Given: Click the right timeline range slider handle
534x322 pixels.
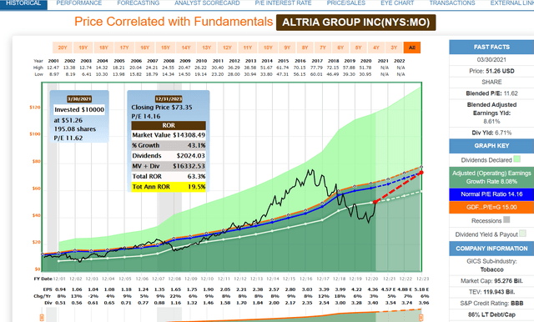Looking at the screenshot, I should click(421, 318).
